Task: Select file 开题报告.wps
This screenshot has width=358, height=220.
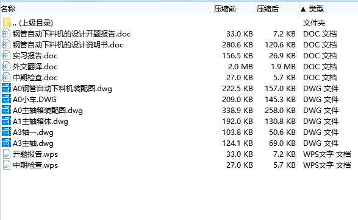Action: (x=35, y=154)
